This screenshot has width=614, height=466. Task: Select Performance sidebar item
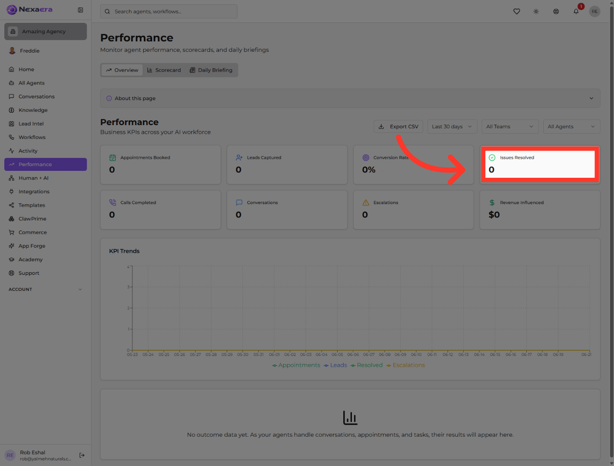tap(45, 164)
